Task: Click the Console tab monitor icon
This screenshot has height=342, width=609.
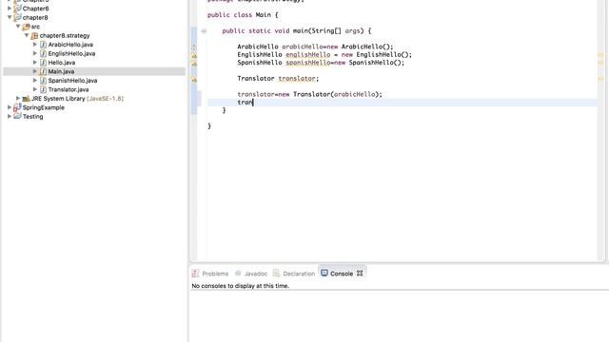Action: [x=324, y=273]
